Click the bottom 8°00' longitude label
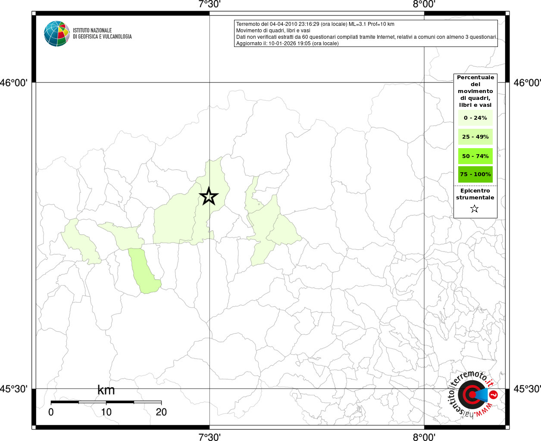This screenshot has height=441, width=541. pyautogui.click(x=424, y=437)
